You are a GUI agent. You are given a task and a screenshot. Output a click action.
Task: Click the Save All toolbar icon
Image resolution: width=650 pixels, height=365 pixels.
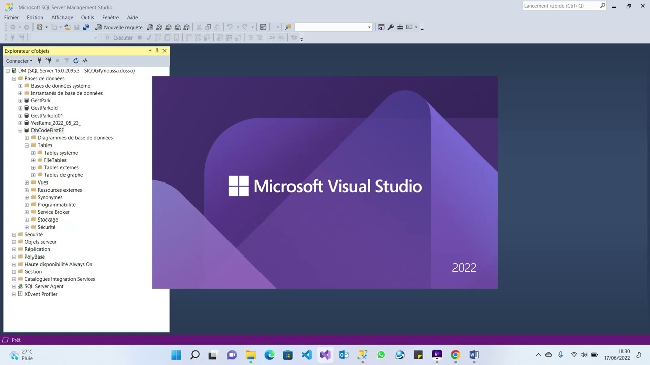(86, 27)
